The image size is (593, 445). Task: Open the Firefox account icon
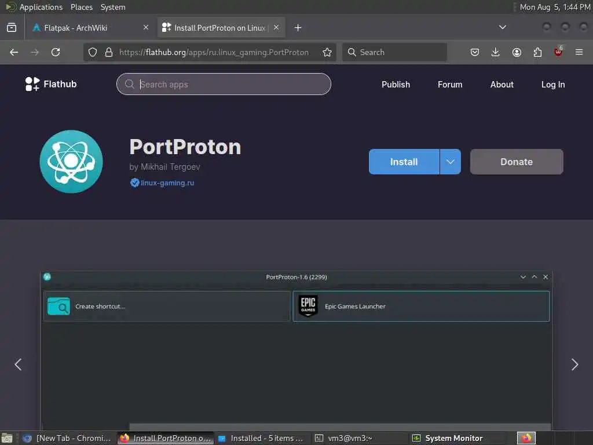[x=517, y=52]
